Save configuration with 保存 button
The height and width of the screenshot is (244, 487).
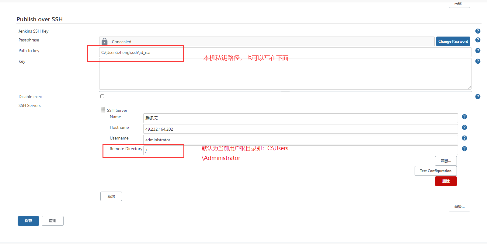tap(28, 221)
